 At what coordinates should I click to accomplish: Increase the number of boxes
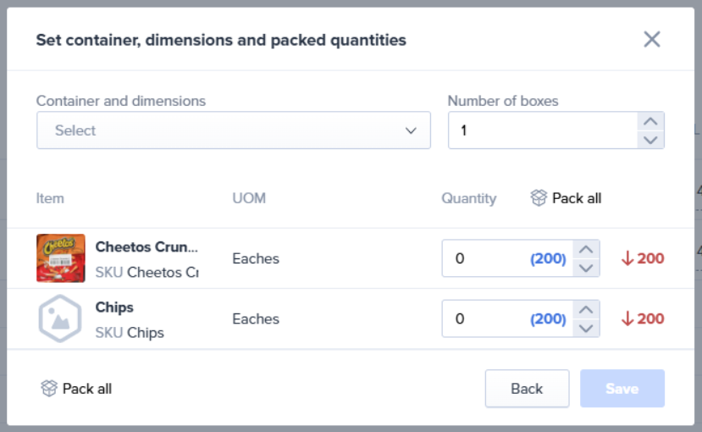[649, 121]
